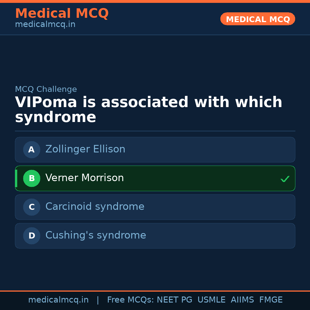Click the letter C circle badge
Viewport: 310px width, 310px height.
point(32,207)
